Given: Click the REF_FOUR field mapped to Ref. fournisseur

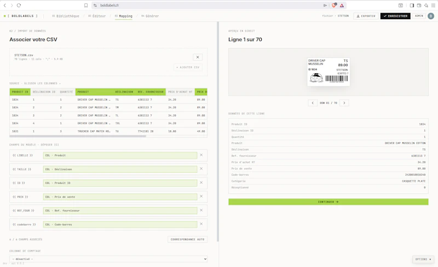Looking at the screenshot, I should point(120,211).
